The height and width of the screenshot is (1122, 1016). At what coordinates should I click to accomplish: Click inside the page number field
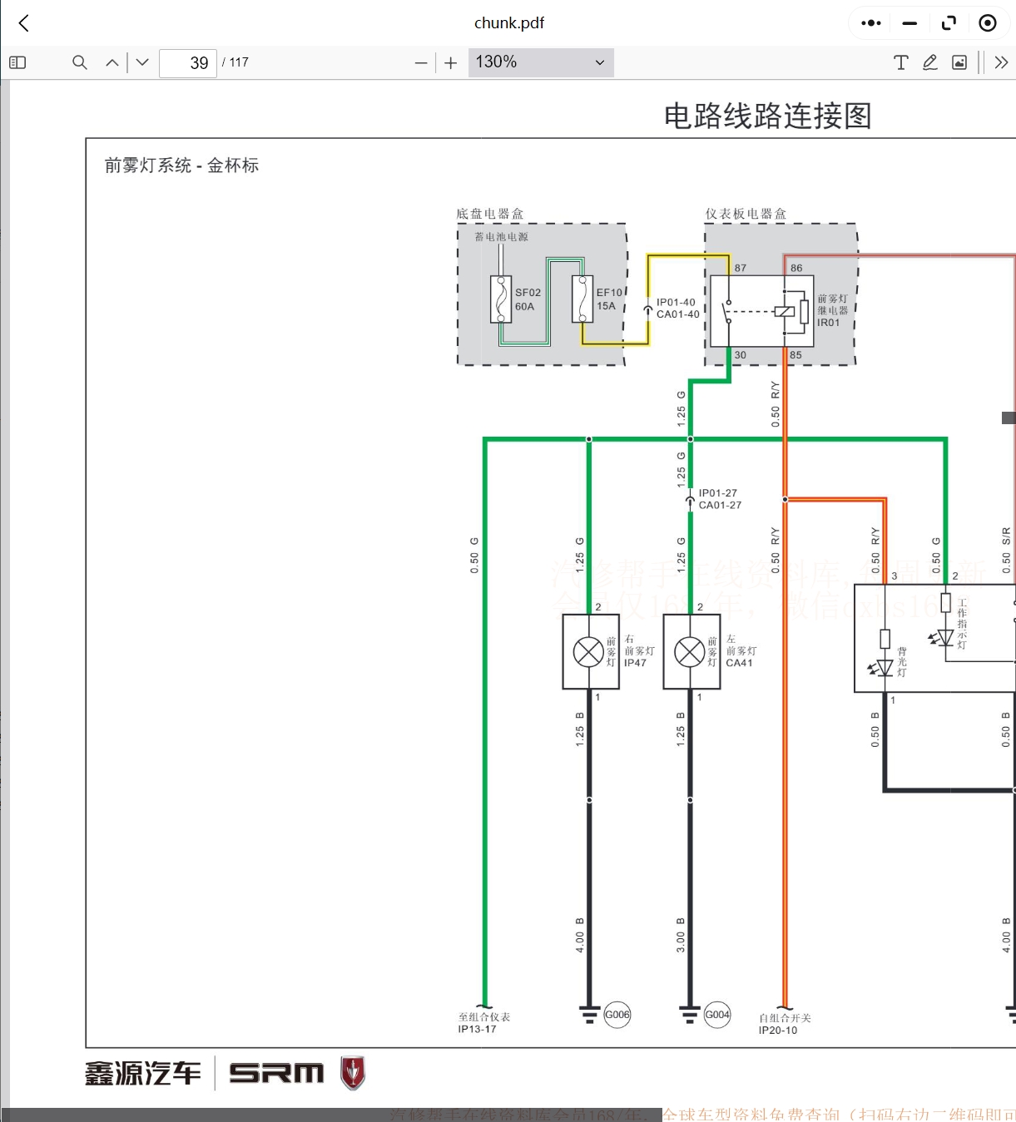(187, 62)
